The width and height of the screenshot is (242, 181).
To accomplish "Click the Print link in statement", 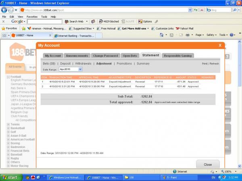I will [x=205, y=64].
